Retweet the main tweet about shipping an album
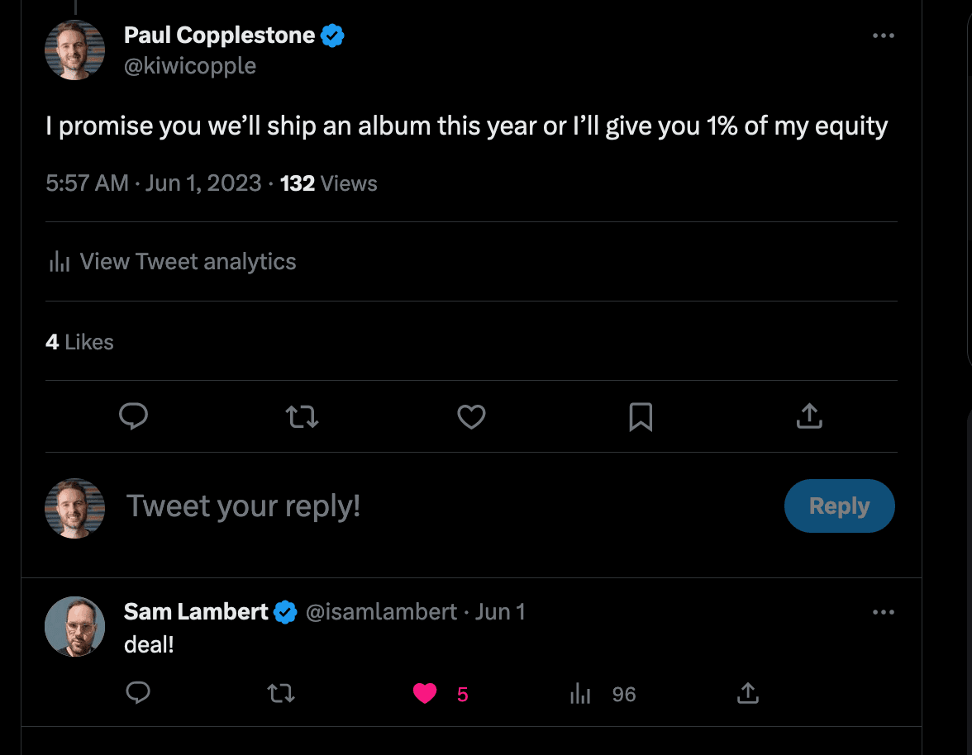 (x=302, y=416)
